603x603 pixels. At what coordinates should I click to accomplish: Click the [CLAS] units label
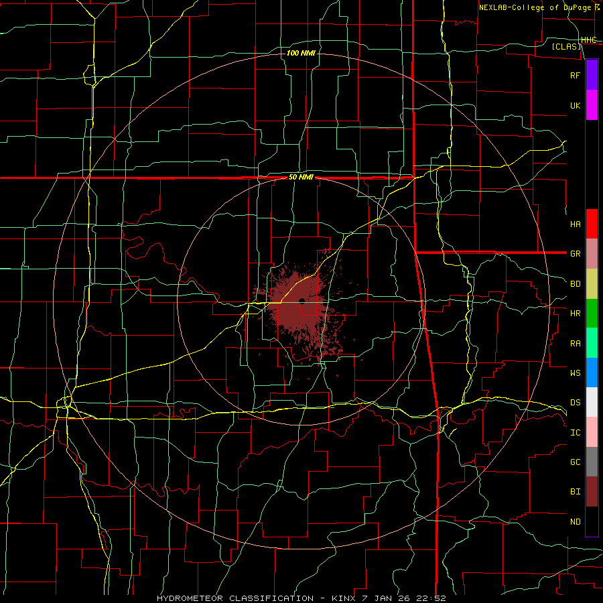tap(566, 46)
